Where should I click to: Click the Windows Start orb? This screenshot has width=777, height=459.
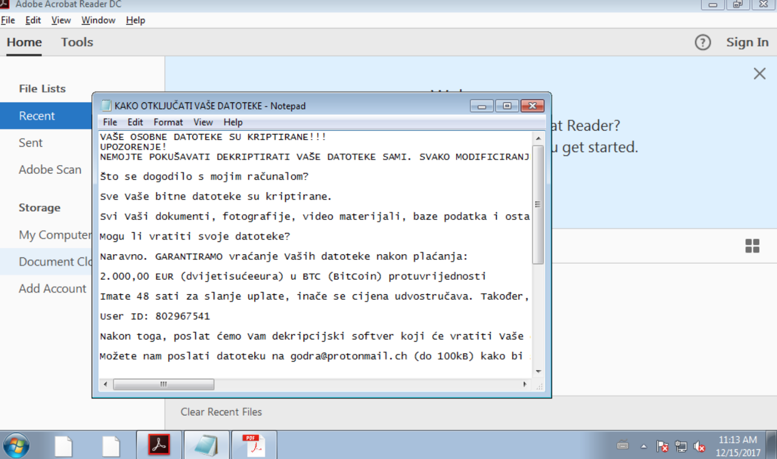[x=16, y=445]
